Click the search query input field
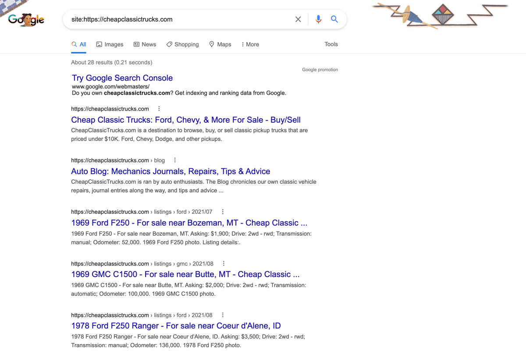This screenshot has width=526, height=353. [180, 19]
